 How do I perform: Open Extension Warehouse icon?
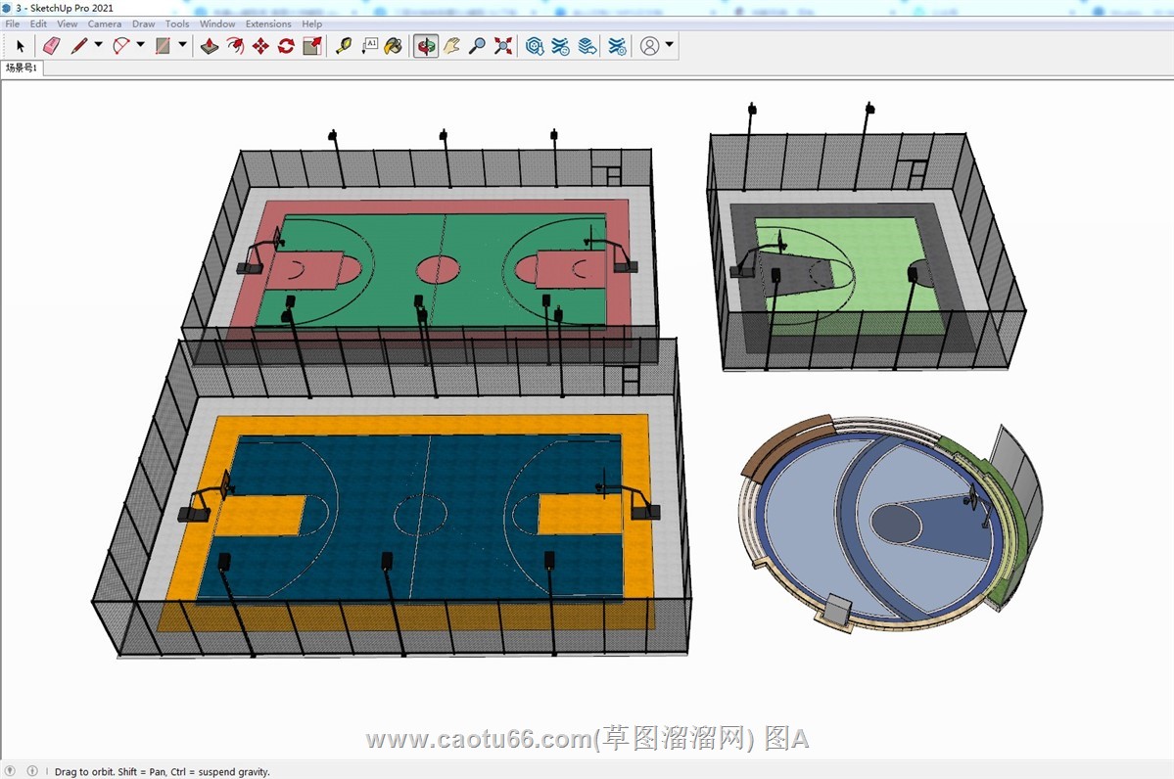561,46
